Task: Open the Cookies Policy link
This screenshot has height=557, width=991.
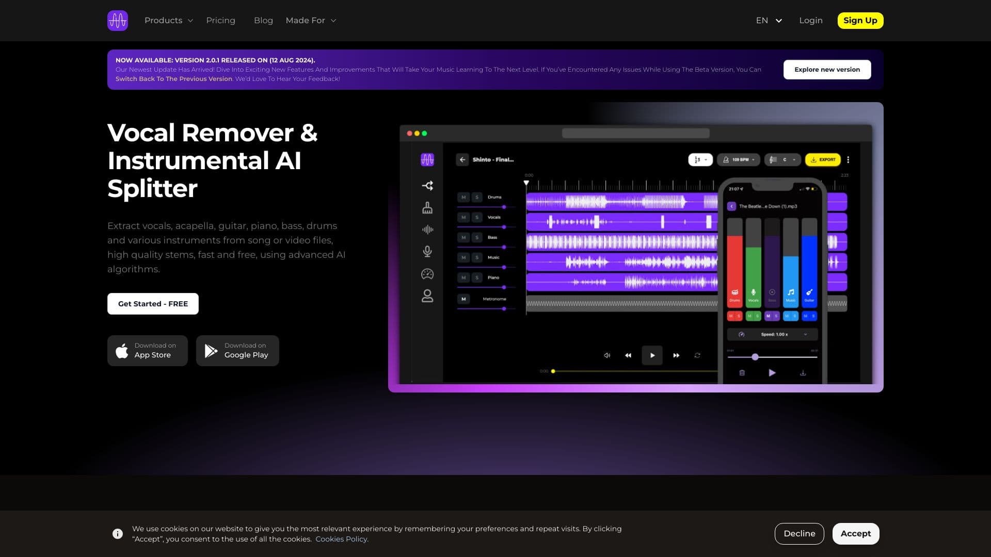Action: pyautogui.click(x=342, y=538)
